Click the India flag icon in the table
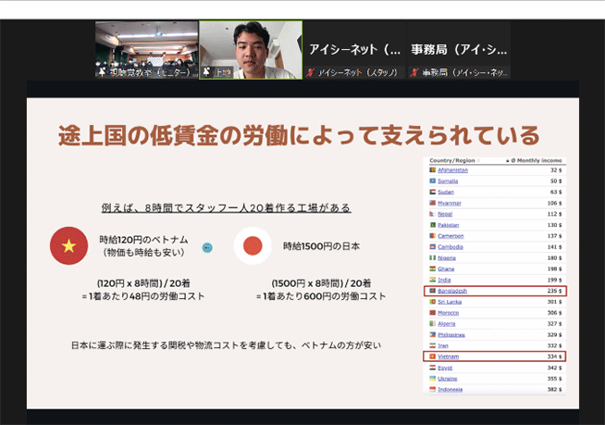Image resolution: width=605 pixels, height=425 pixels. pyautogui.click(x=433, y=280)
